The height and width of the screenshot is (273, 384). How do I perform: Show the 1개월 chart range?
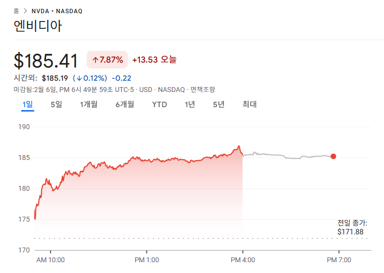coord(89,104)
